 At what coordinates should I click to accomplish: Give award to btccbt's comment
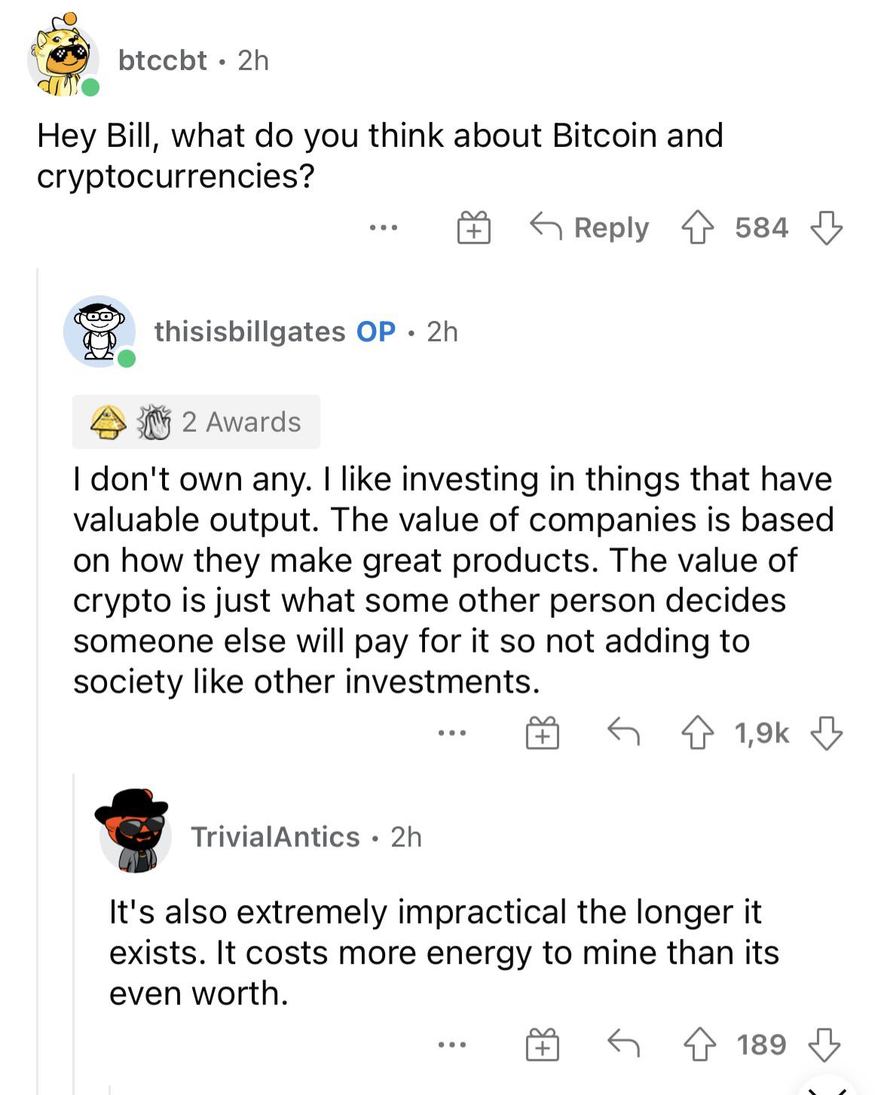pyautogui.click(x=474, y=228)
